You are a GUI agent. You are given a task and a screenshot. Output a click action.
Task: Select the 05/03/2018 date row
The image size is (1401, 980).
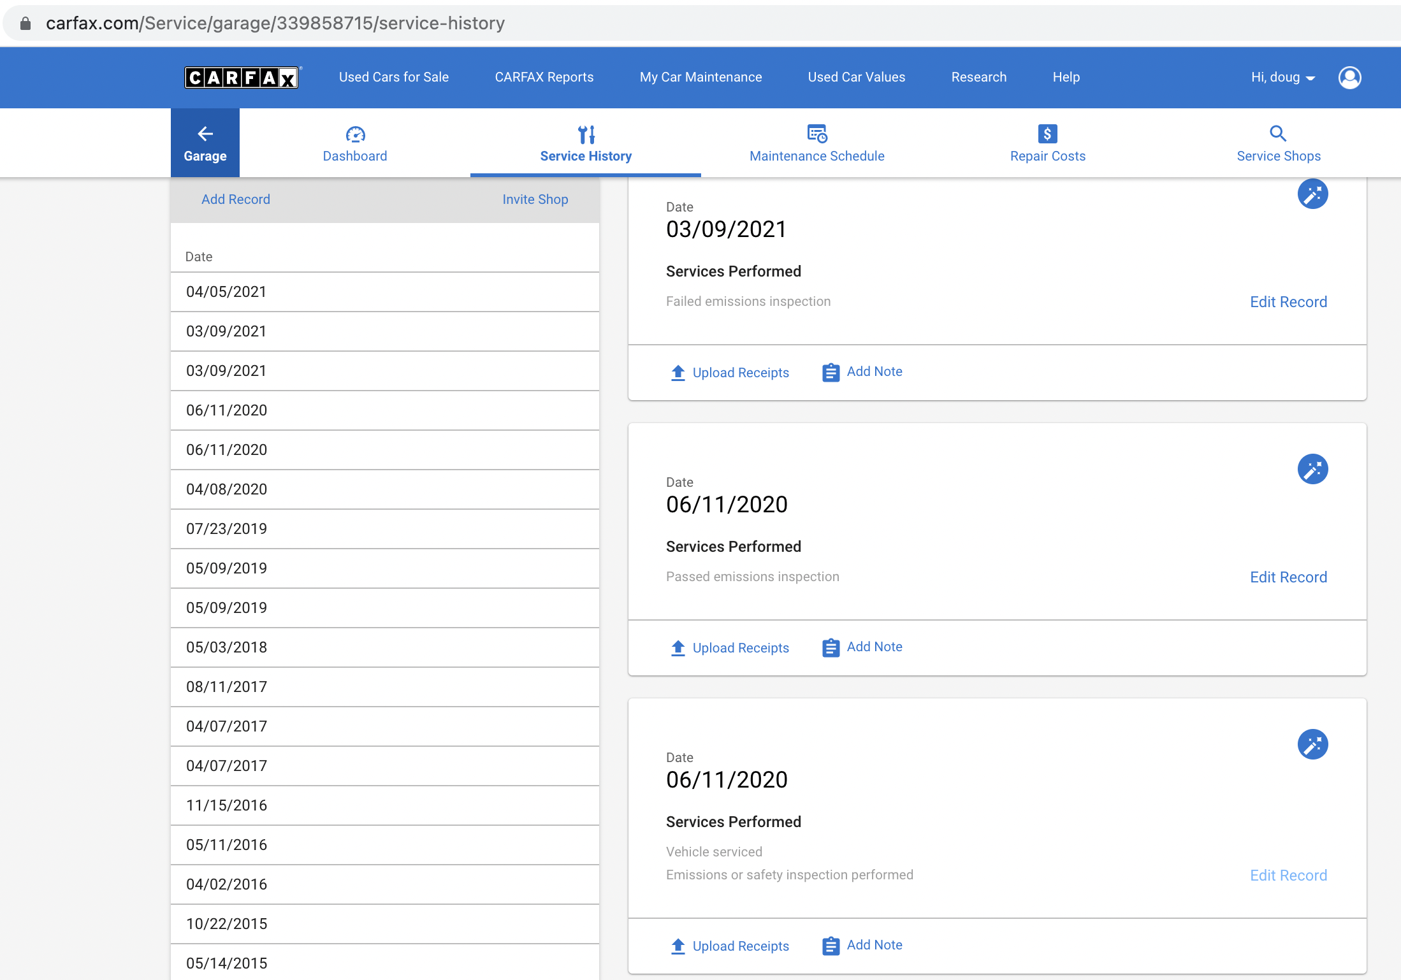pos(385,647)
